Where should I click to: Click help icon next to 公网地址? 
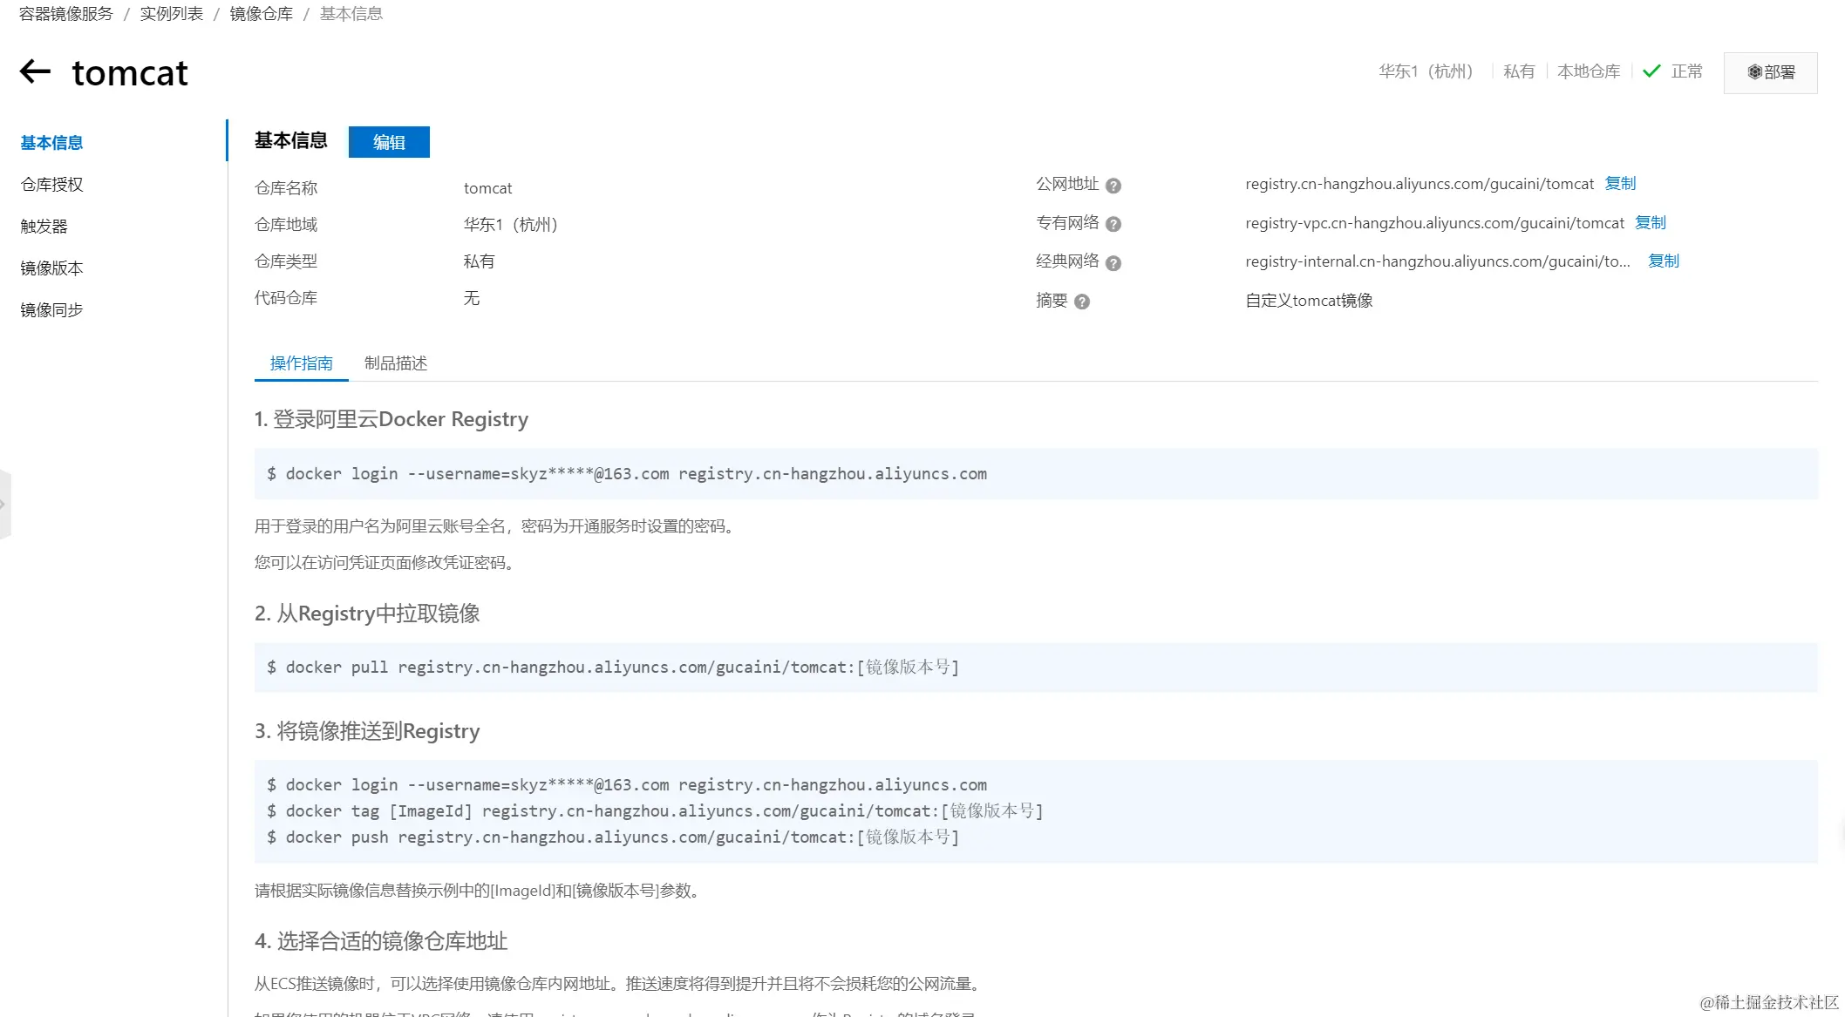click(1113, 186)
